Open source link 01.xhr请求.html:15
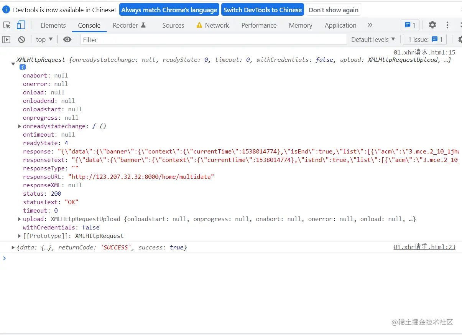Image resolution: width=462 pixels, height=335 pixels. tap(424, 53)
